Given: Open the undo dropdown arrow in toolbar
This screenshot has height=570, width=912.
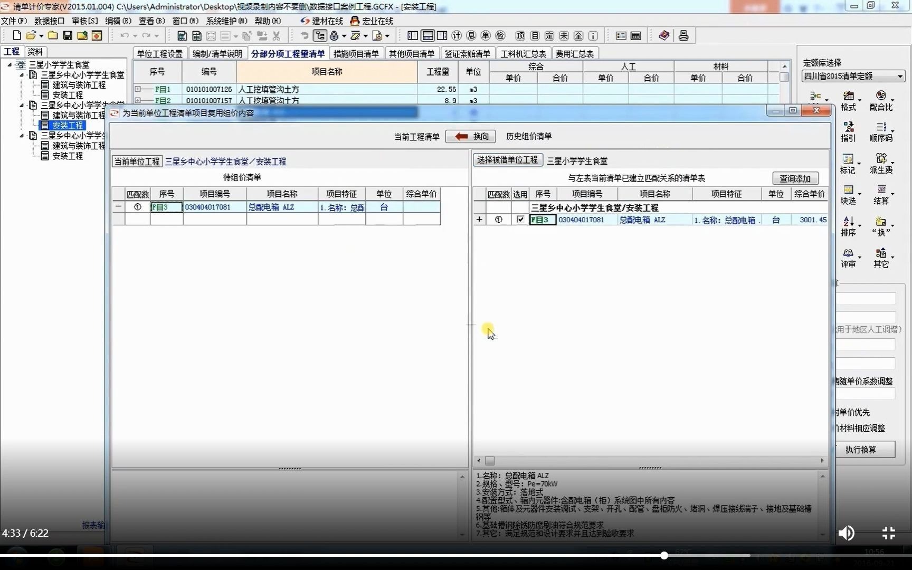Looking at the screenshot, I should [x=135, y=36].
